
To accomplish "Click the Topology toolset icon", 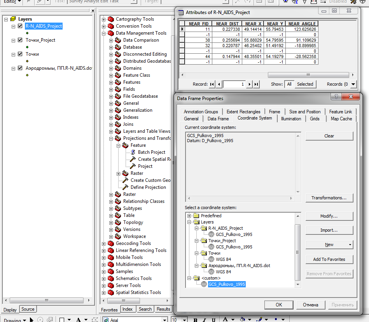I will [118, 223].
